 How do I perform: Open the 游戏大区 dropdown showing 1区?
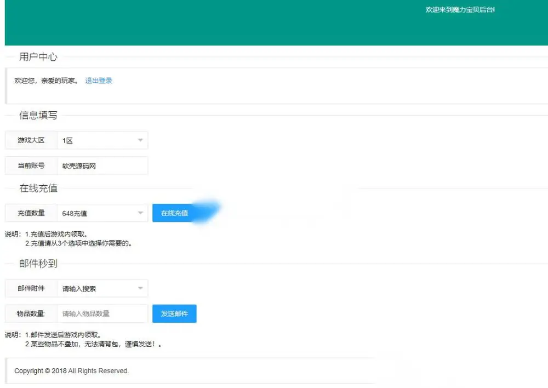pos(102,140)
